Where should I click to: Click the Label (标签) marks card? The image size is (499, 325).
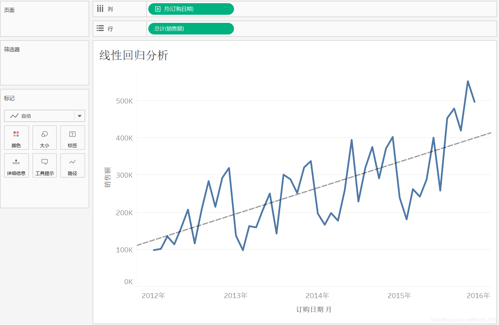tap(72, 138)
